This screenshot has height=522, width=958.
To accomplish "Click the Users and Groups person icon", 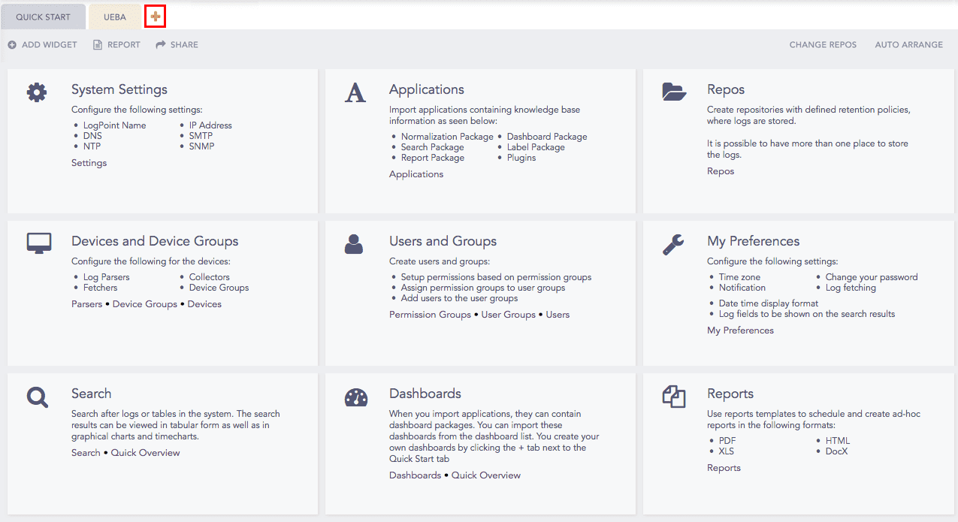I will click(354, 243).
